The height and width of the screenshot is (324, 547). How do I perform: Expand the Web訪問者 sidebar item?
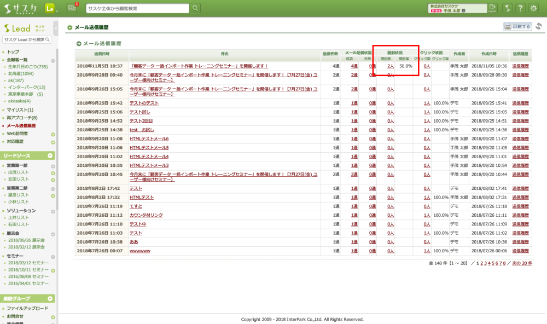click(53, 134)
